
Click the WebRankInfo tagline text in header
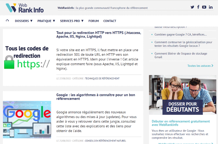coord(103,8)
